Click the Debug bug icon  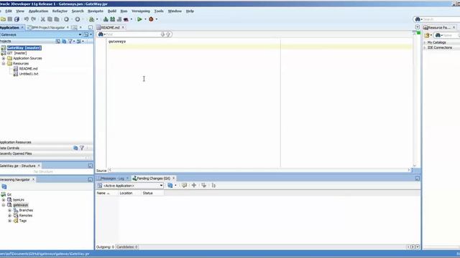tap(151, 19)
